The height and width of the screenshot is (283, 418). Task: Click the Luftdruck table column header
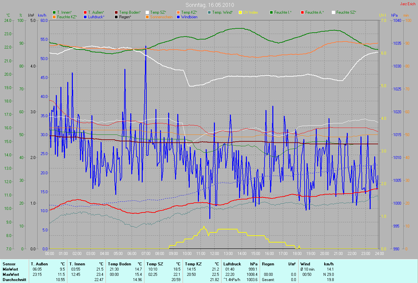click(x=232, y=264)
